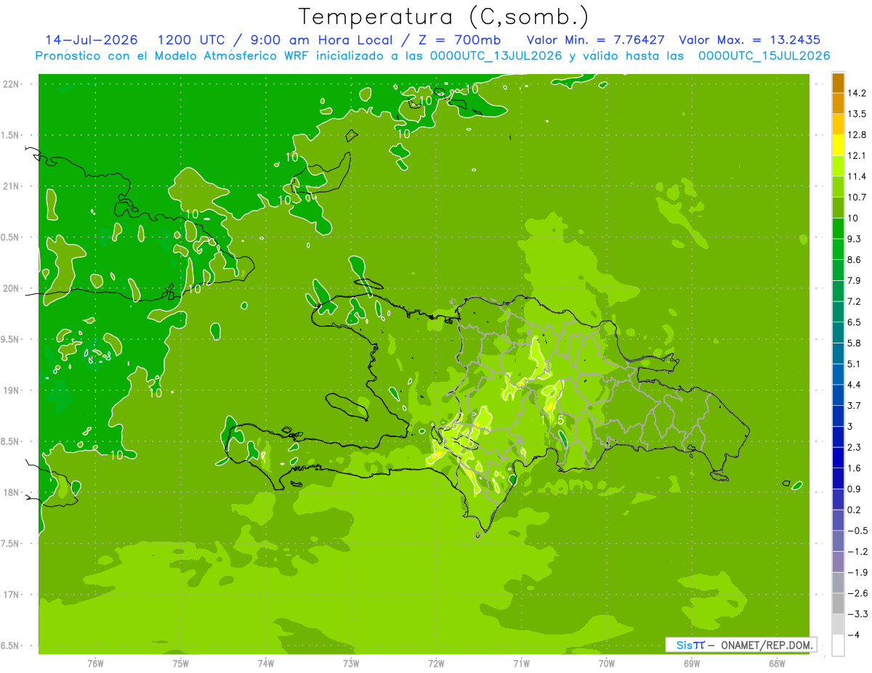Click the "3.7" colorbar value
Screen dimensions: 872x673
click(855, 406)
